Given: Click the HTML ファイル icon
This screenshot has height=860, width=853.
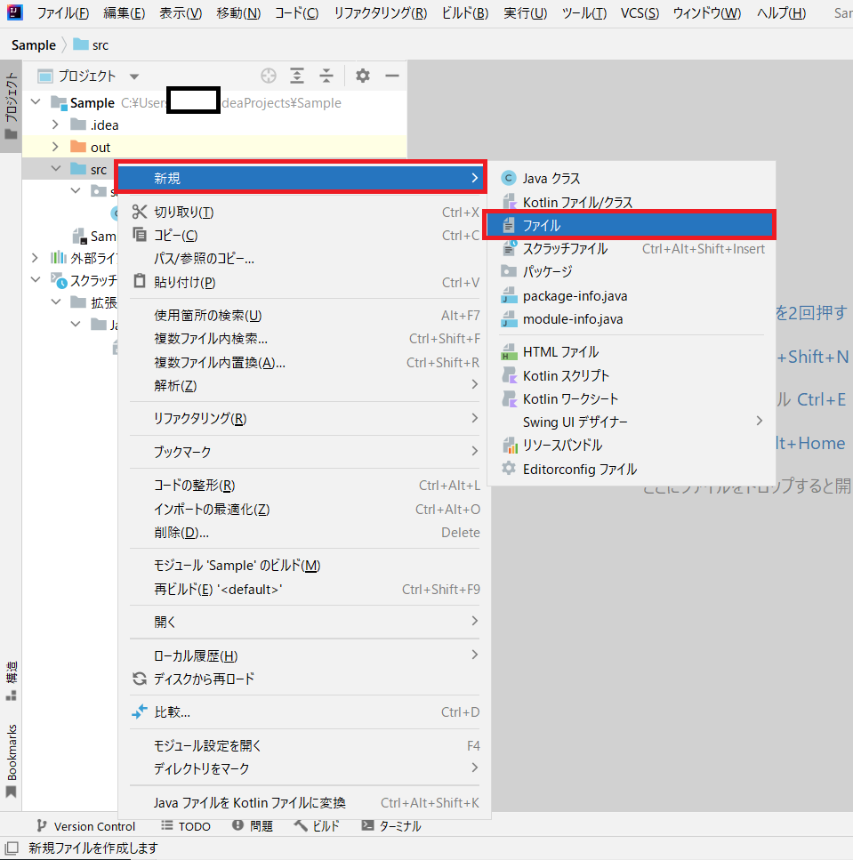Looking at the screenshot, I should pos(509,351).
